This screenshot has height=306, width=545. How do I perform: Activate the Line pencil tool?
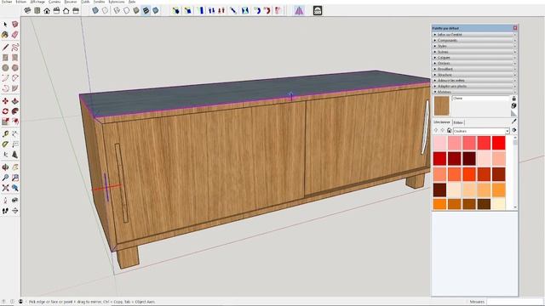coord(5,48)
